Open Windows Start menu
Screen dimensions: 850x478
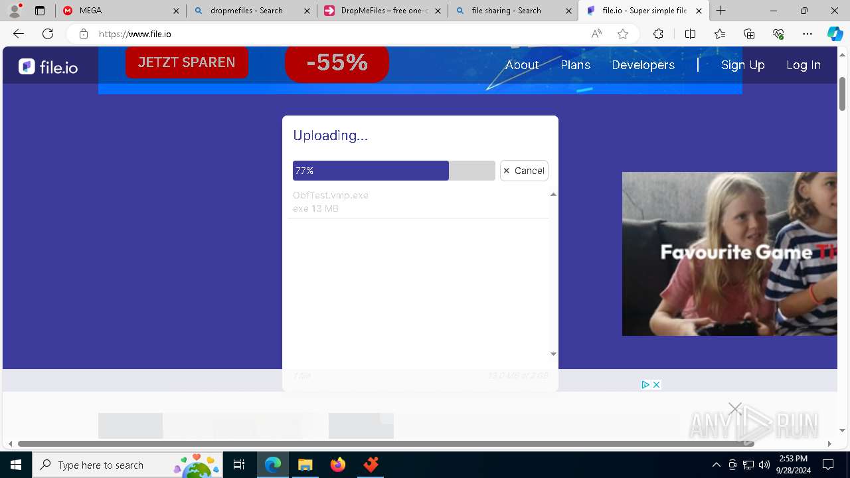click(x=16, y=465)
